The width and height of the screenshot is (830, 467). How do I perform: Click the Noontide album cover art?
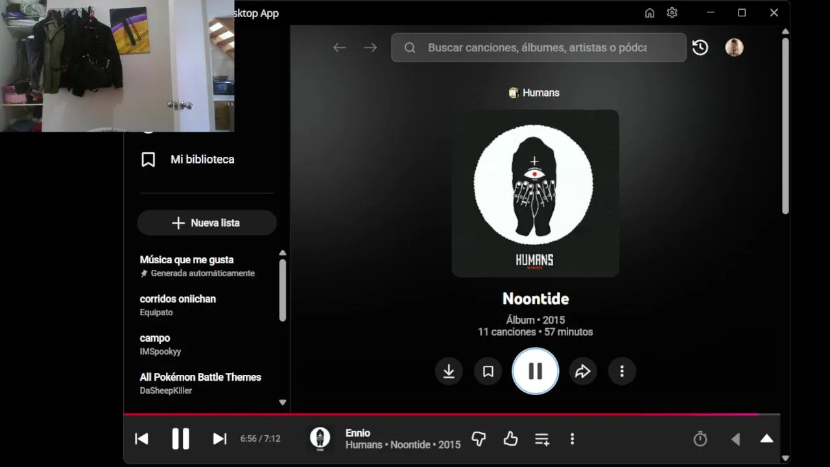[536, 193]
